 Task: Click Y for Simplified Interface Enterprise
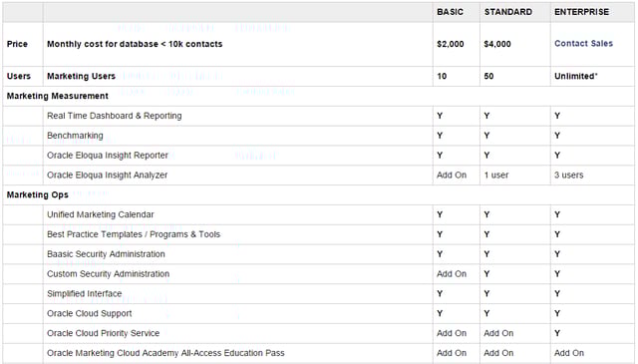[x=557, y=293]
